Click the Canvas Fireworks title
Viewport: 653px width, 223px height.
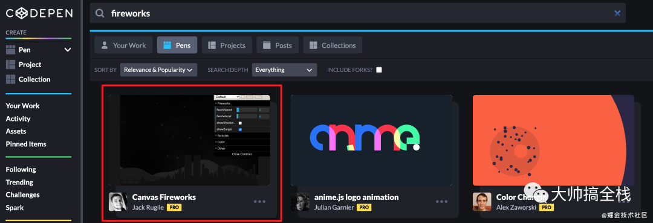click(x=164, y=197)
